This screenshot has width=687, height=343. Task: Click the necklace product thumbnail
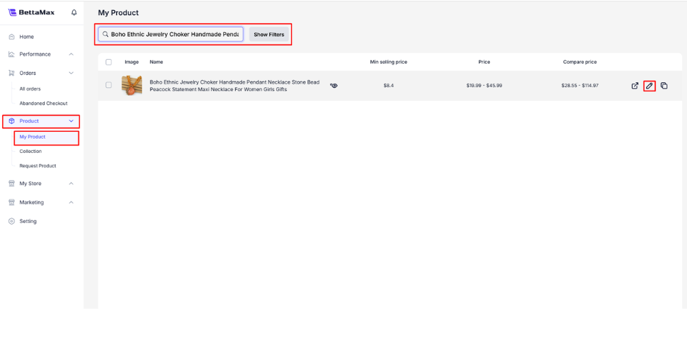132,85
